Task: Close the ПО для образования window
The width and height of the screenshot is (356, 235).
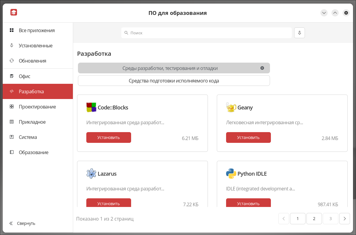Action: (346, 13)
